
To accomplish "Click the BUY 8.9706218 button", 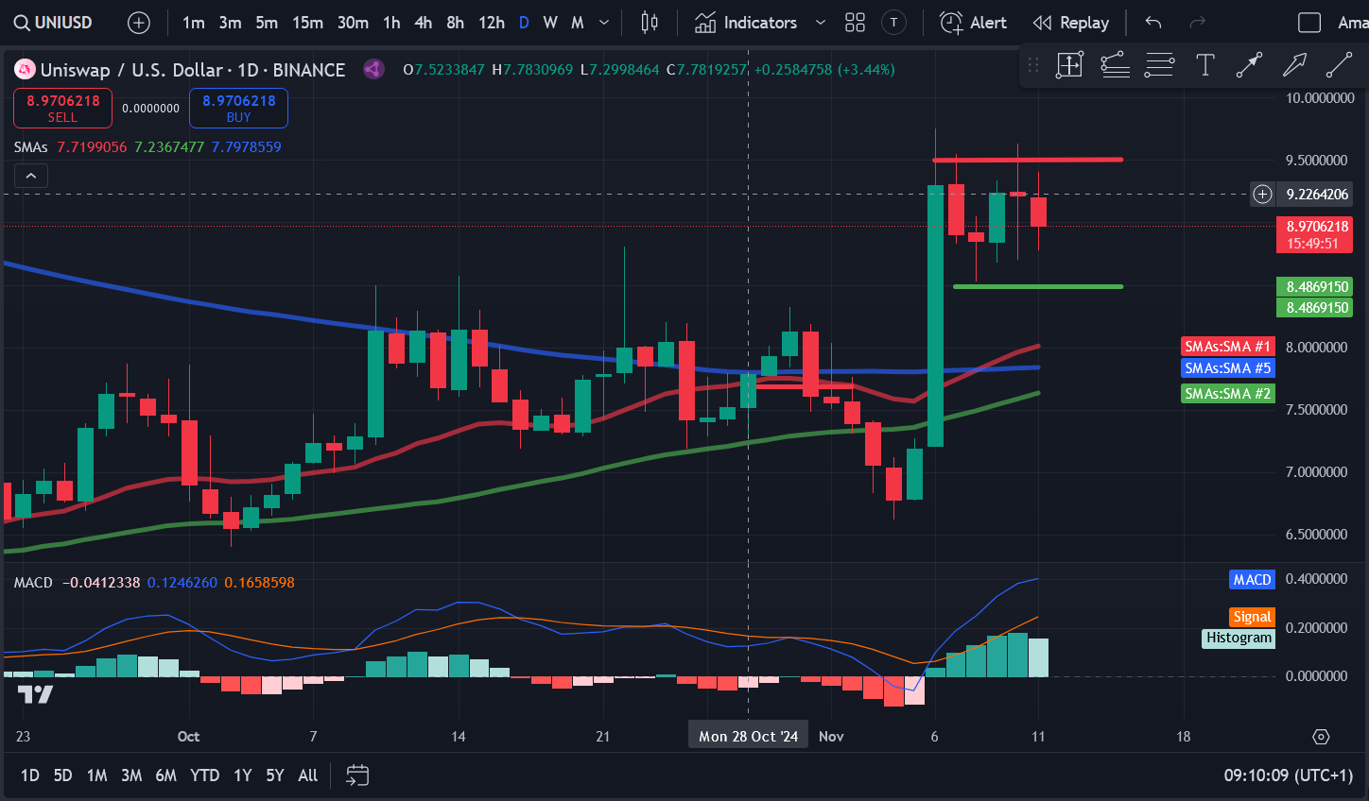I will tap(238, 109).
